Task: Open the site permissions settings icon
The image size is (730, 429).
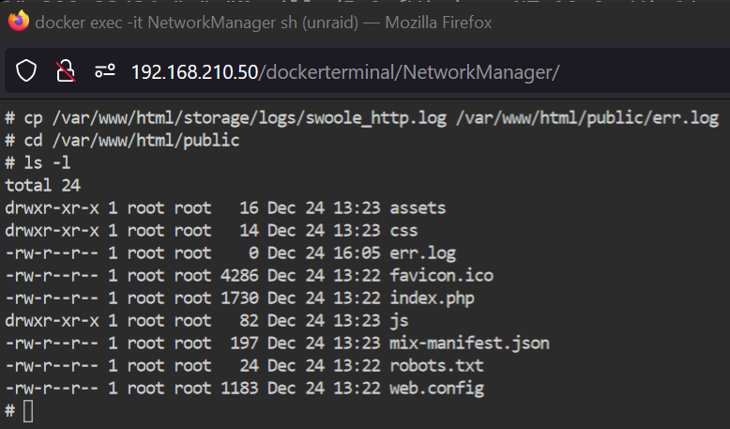Action: click(105, 71)
